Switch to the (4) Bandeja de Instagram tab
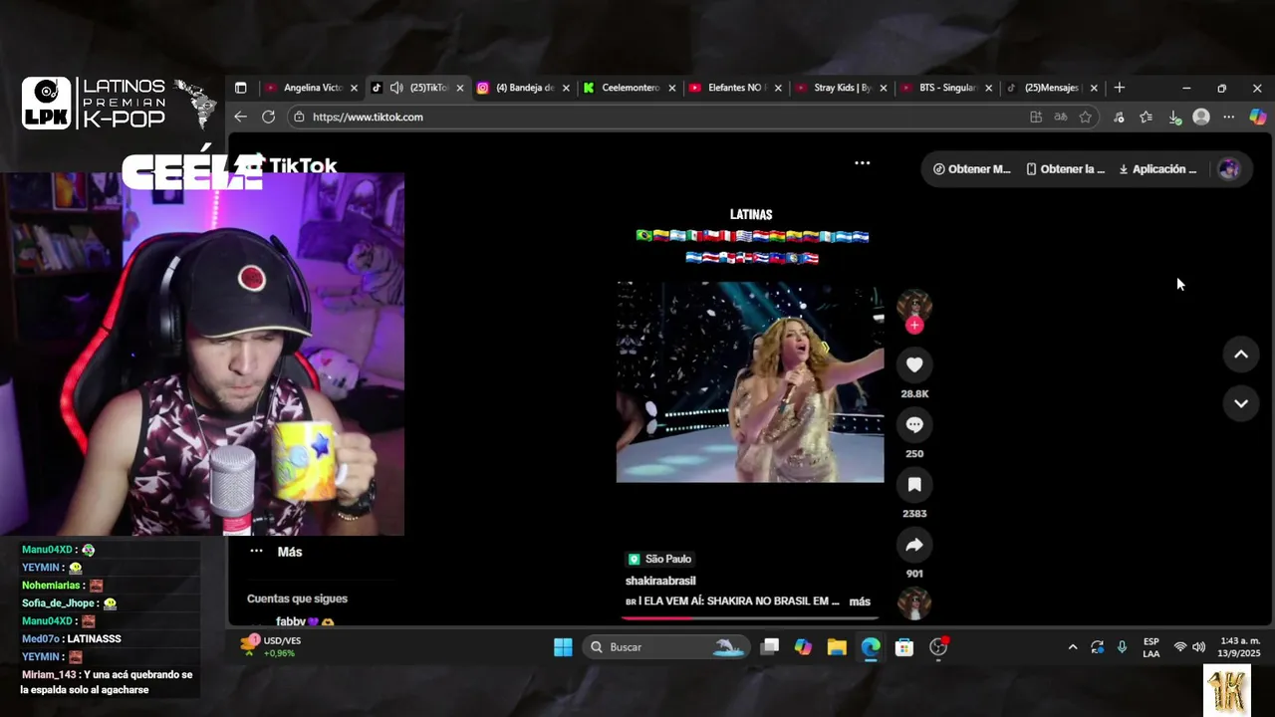 [524, 88]
